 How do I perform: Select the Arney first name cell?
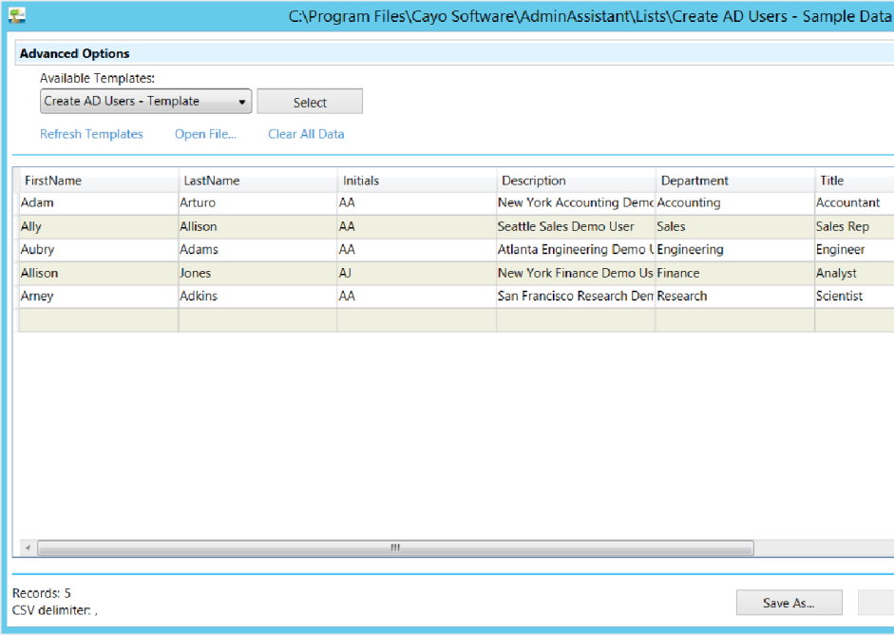(x=99, y=296)
